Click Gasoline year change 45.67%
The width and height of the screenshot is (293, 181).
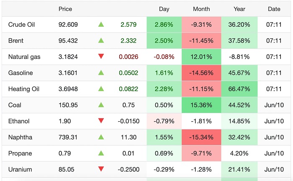pyautogui.click(x=239, y=73)
